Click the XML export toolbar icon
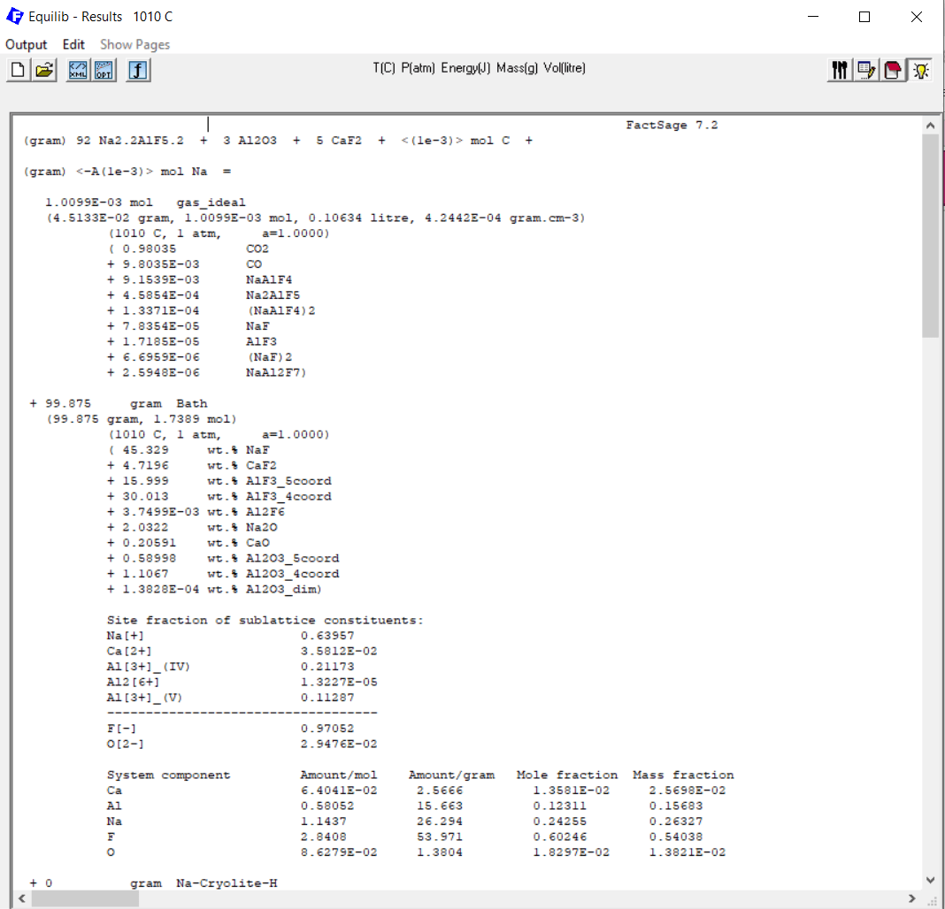Viewport: 945px width, 909px height. pyautogui.click(x=80, y=71)
